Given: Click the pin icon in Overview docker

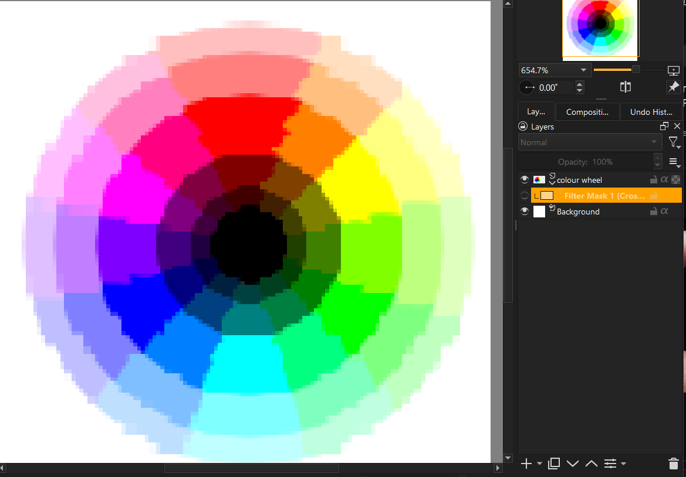Looking at the screenshot, I should pyautogui.click(x=673, y=87).
